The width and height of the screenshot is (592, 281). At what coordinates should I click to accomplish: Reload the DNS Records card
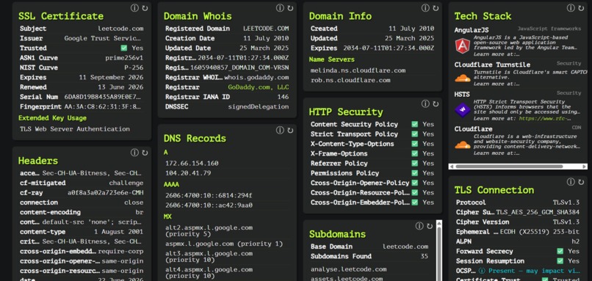pos(290,131)
